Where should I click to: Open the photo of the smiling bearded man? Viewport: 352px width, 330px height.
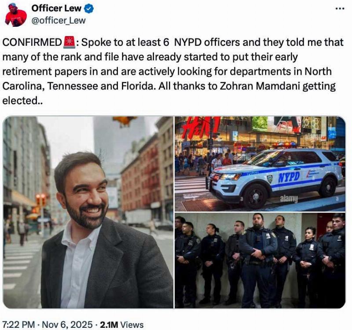88,212
